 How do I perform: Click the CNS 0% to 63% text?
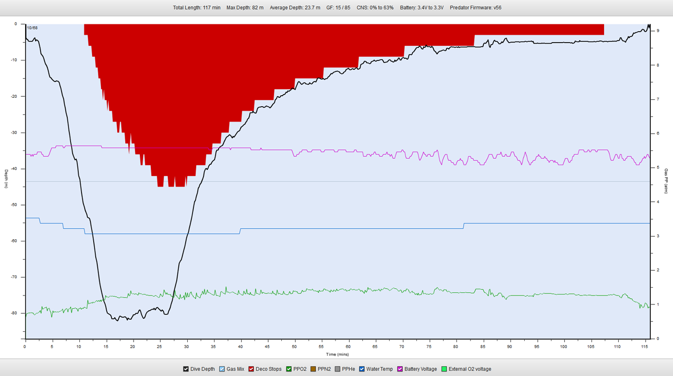pos(375,8)
